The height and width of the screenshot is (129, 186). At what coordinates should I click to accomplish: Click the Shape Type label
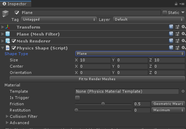point(16,54)
